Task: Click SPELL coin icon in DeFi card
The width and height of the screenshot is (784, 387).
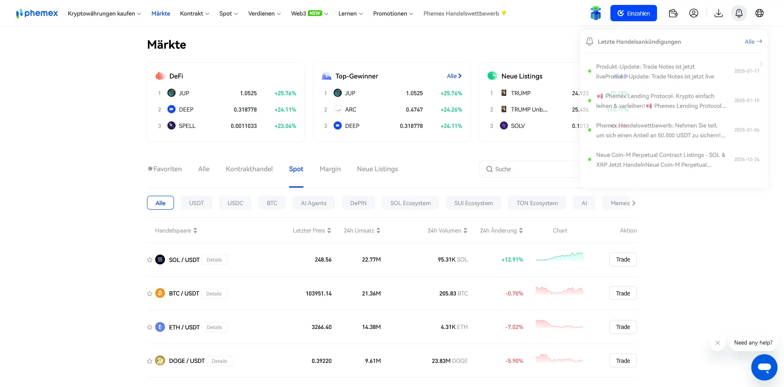Action: (171, 126)
